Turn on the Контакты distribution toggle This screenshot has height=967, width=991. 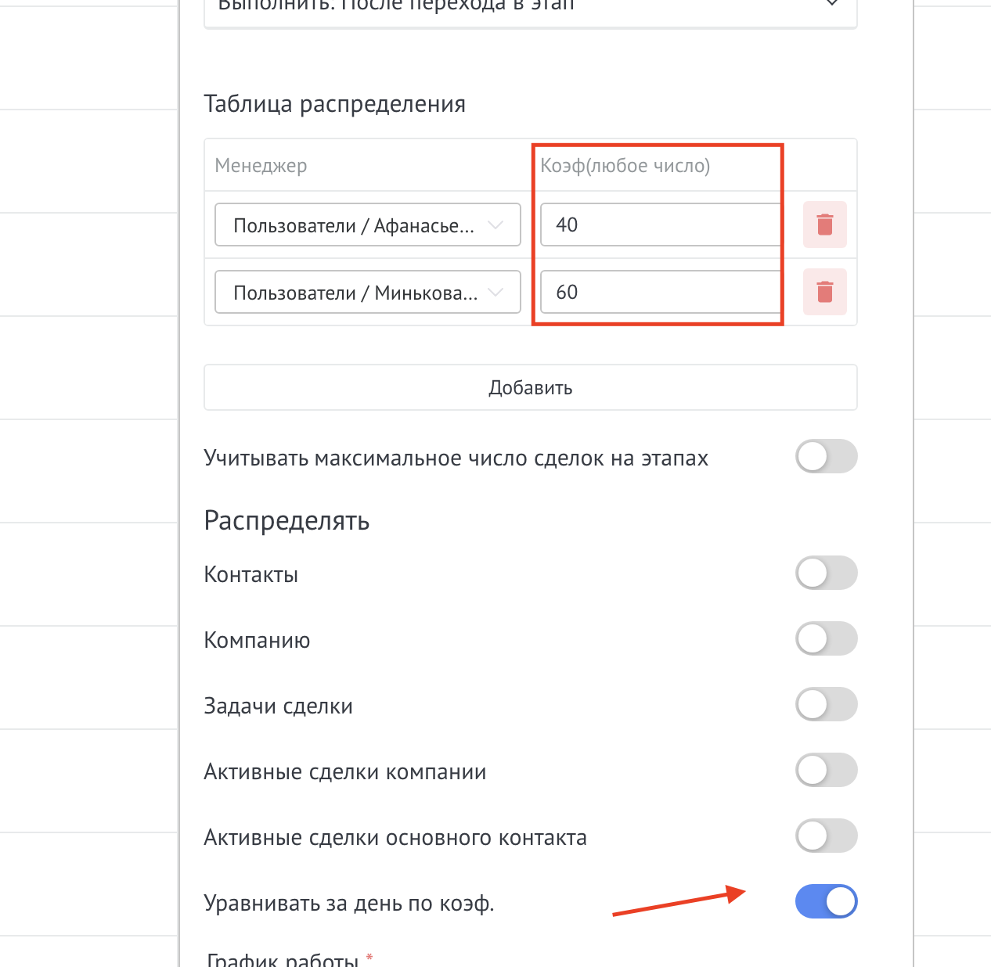pyautogui.click(x=826, y=573)
